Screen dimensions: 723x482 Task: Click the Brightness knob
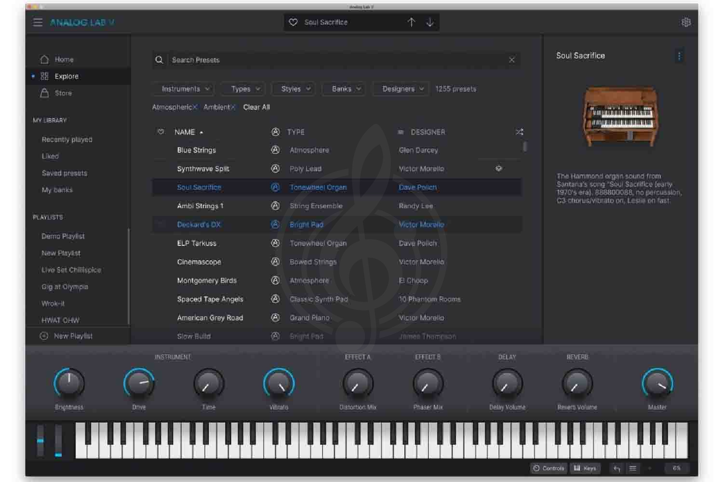click(x=69, y=384)
